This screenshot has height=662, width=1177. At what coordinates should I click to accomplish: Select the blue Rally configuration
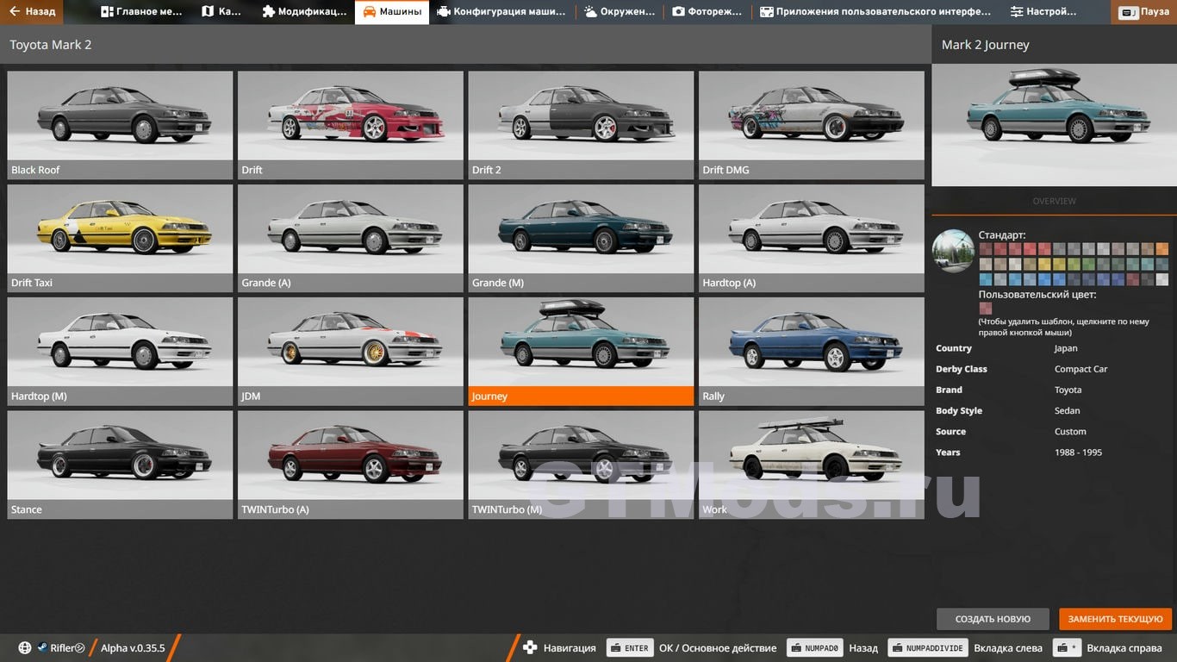(812, 352)
